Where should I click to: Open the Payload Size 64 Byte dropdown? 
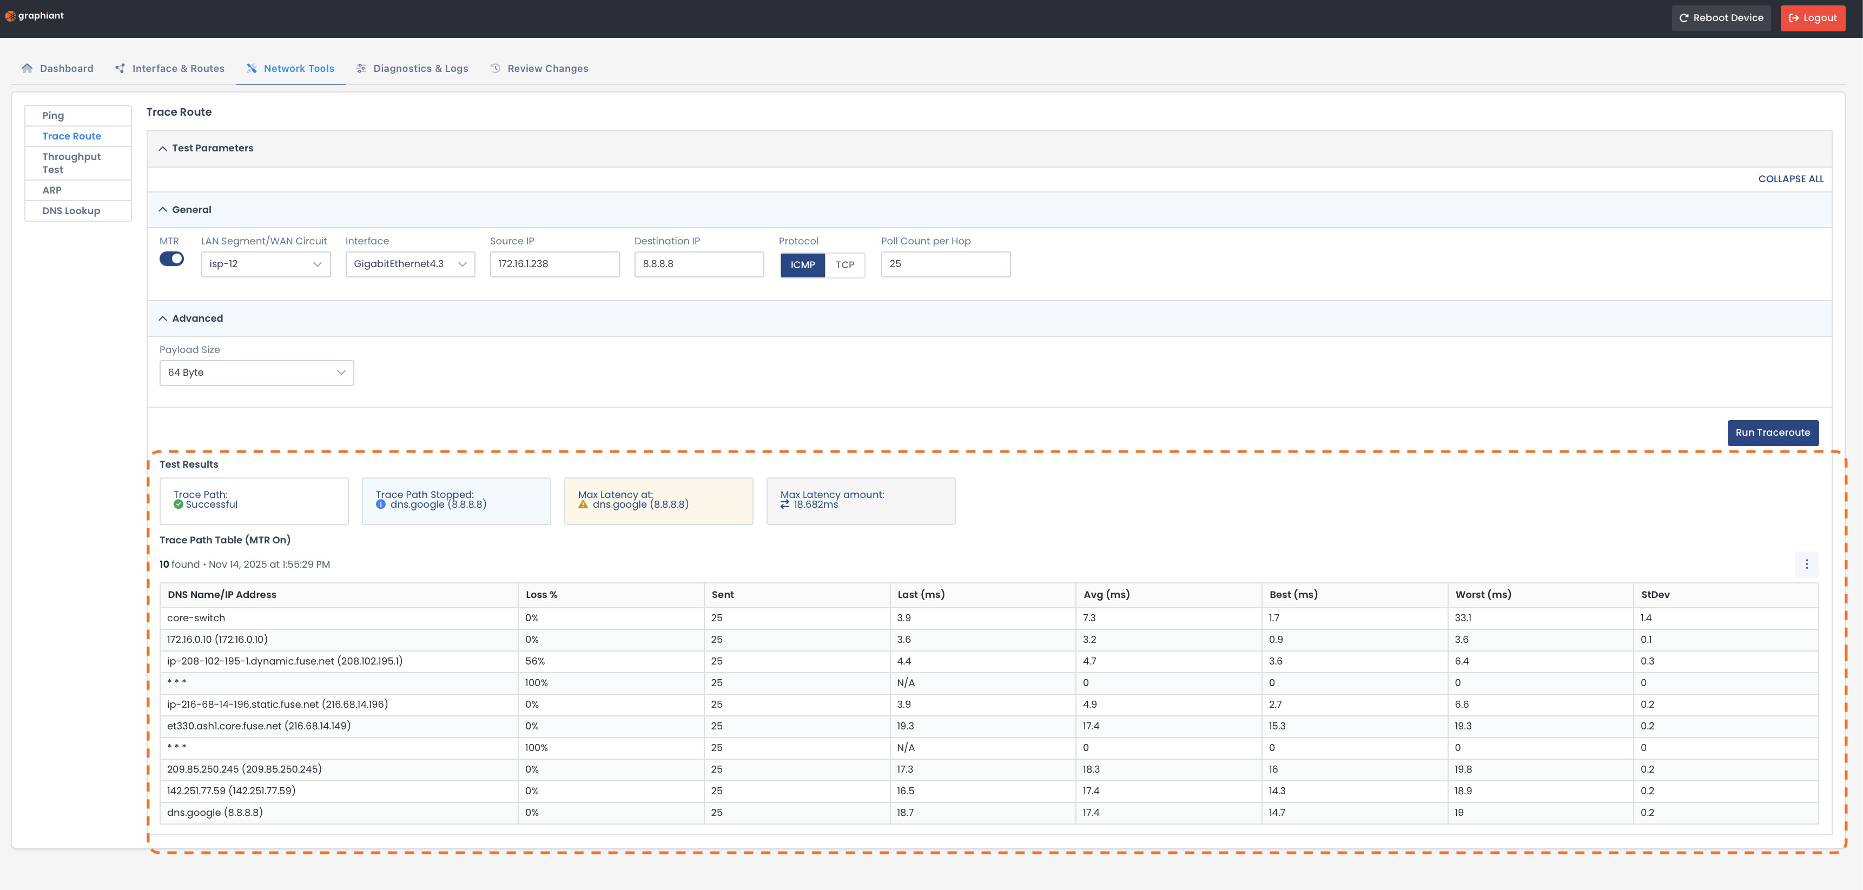[x=257, y=373]
